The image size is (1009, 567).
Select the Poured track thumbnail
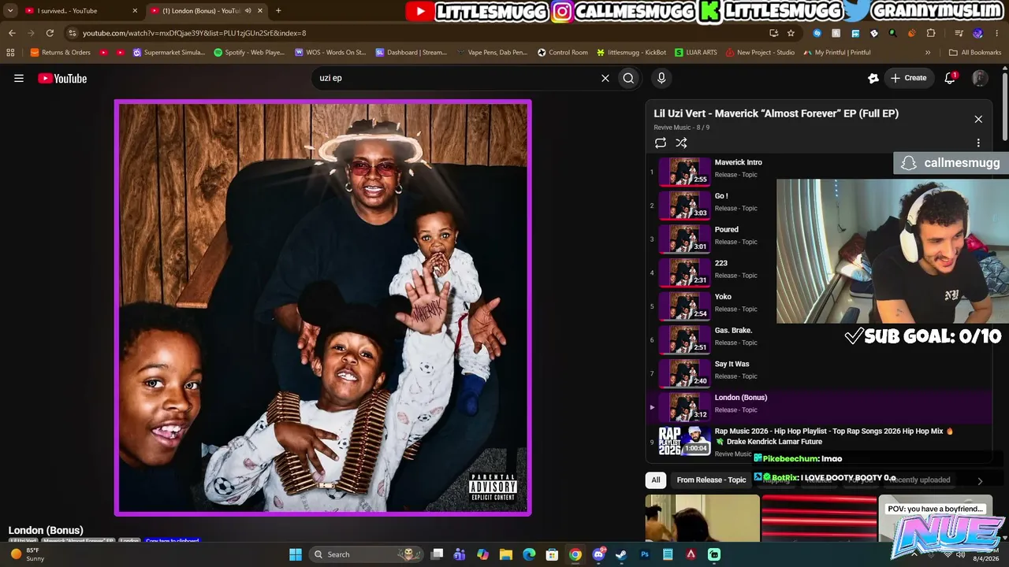pyautogui.click(x=684, y=239)
